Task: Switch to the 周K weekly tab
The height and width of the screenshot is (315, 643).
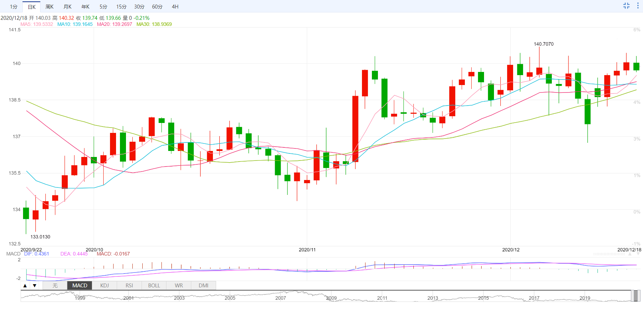Action: pos(49,7)
